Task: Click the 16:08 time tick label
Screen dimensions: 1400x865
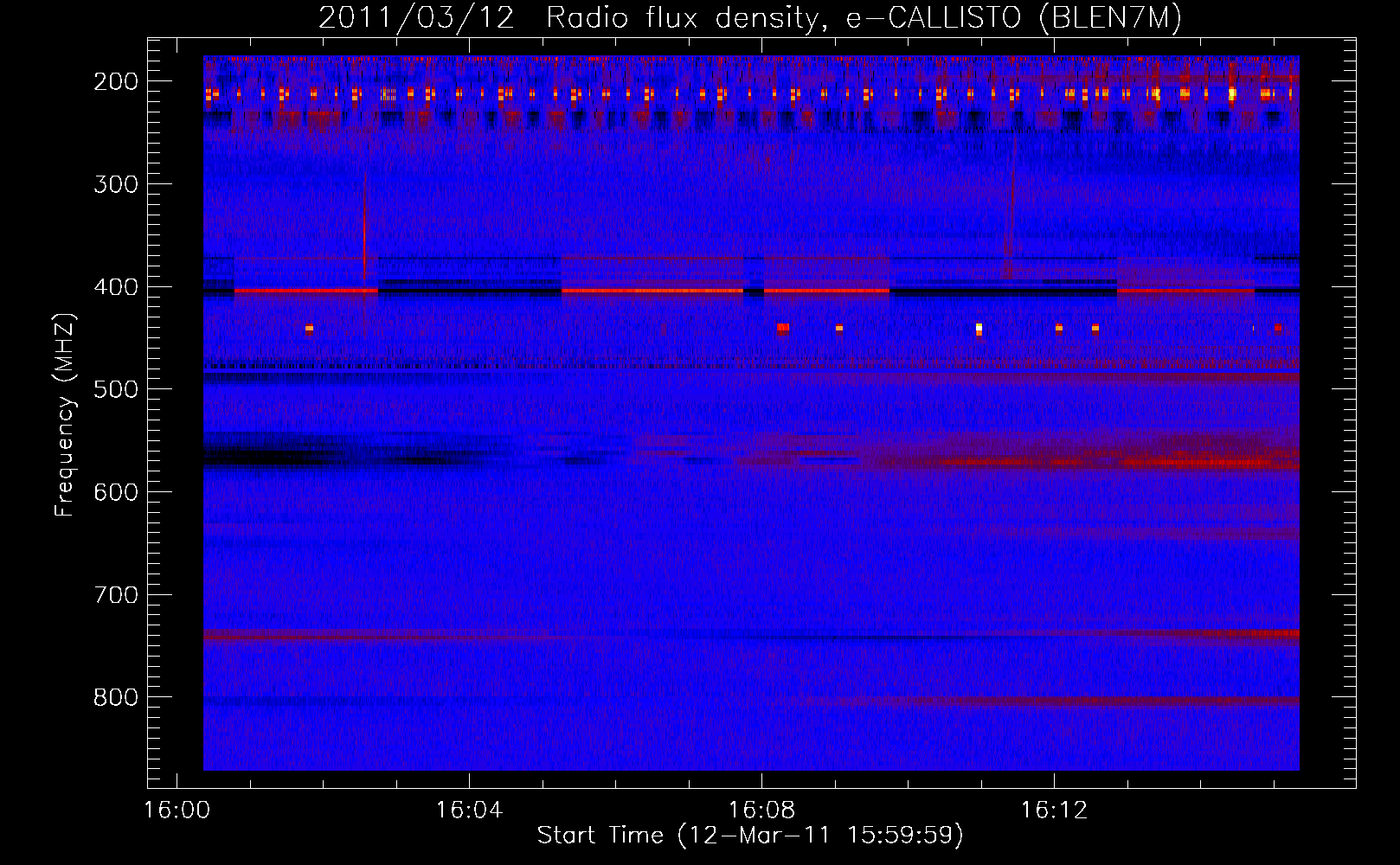Action: (761, 811)
